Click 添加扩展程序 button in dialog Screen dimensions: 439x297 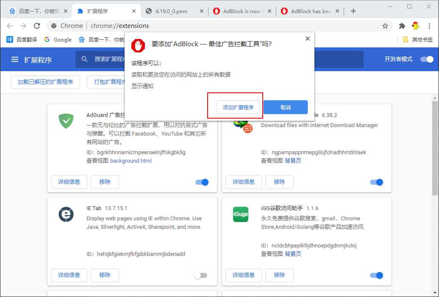pos(238,107)
